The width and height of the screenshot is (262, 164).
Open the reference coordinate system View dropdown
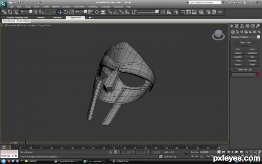tap(81, 11)
